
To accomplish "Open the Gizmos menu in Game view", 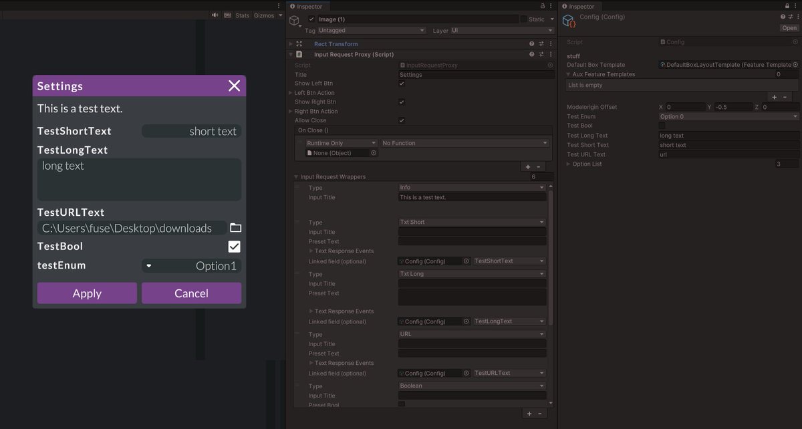I will (264, 15).
